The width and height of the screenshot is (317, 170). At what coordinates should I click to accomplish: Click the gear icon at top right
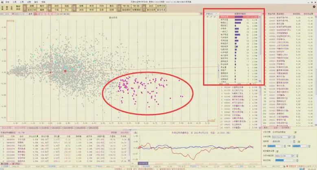pyautogui.click(x=314, y=6)
